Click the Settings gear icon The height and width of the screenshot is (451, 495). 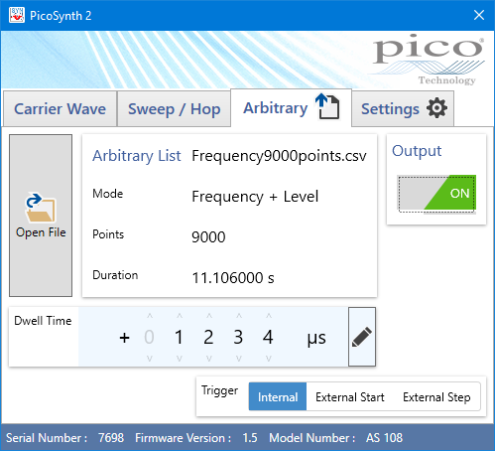point(436,108)
